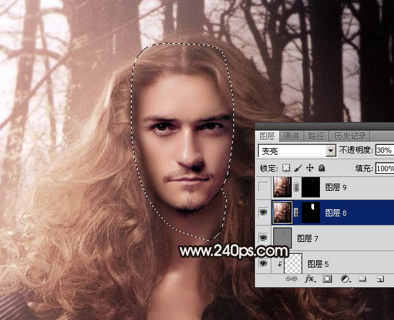This screenshot has height=320, width=394.
Task: Hide layer 图层 8 eye icon
Action: [263, 212]
